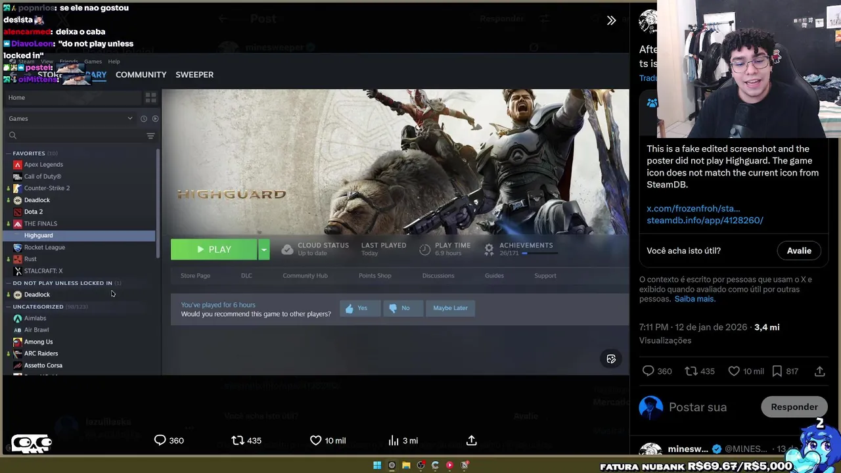
Task: Click Saiba mais link
Action: [694, 299]
